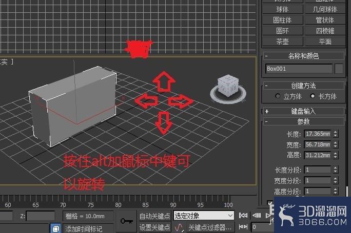Viewport: 351px width, 233px height.
Task: Click the 高度分段 value field
Action: coord(318,191)
